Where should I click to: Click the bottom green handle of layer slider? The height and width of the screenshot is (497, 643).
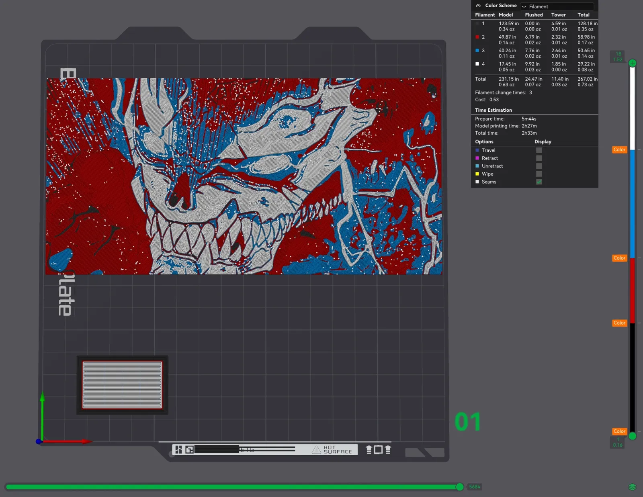tap(632, 436)
